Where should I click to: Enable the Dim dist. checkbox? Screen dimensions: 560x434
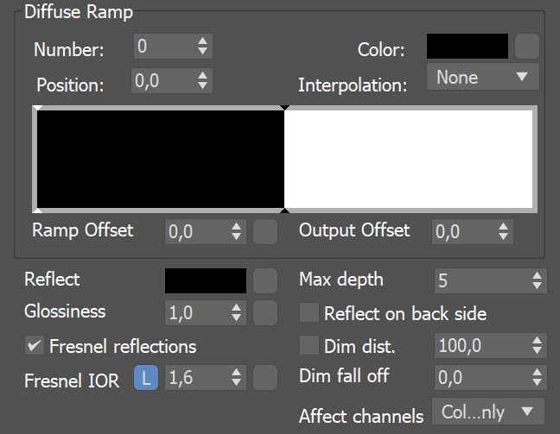[309, 345]
